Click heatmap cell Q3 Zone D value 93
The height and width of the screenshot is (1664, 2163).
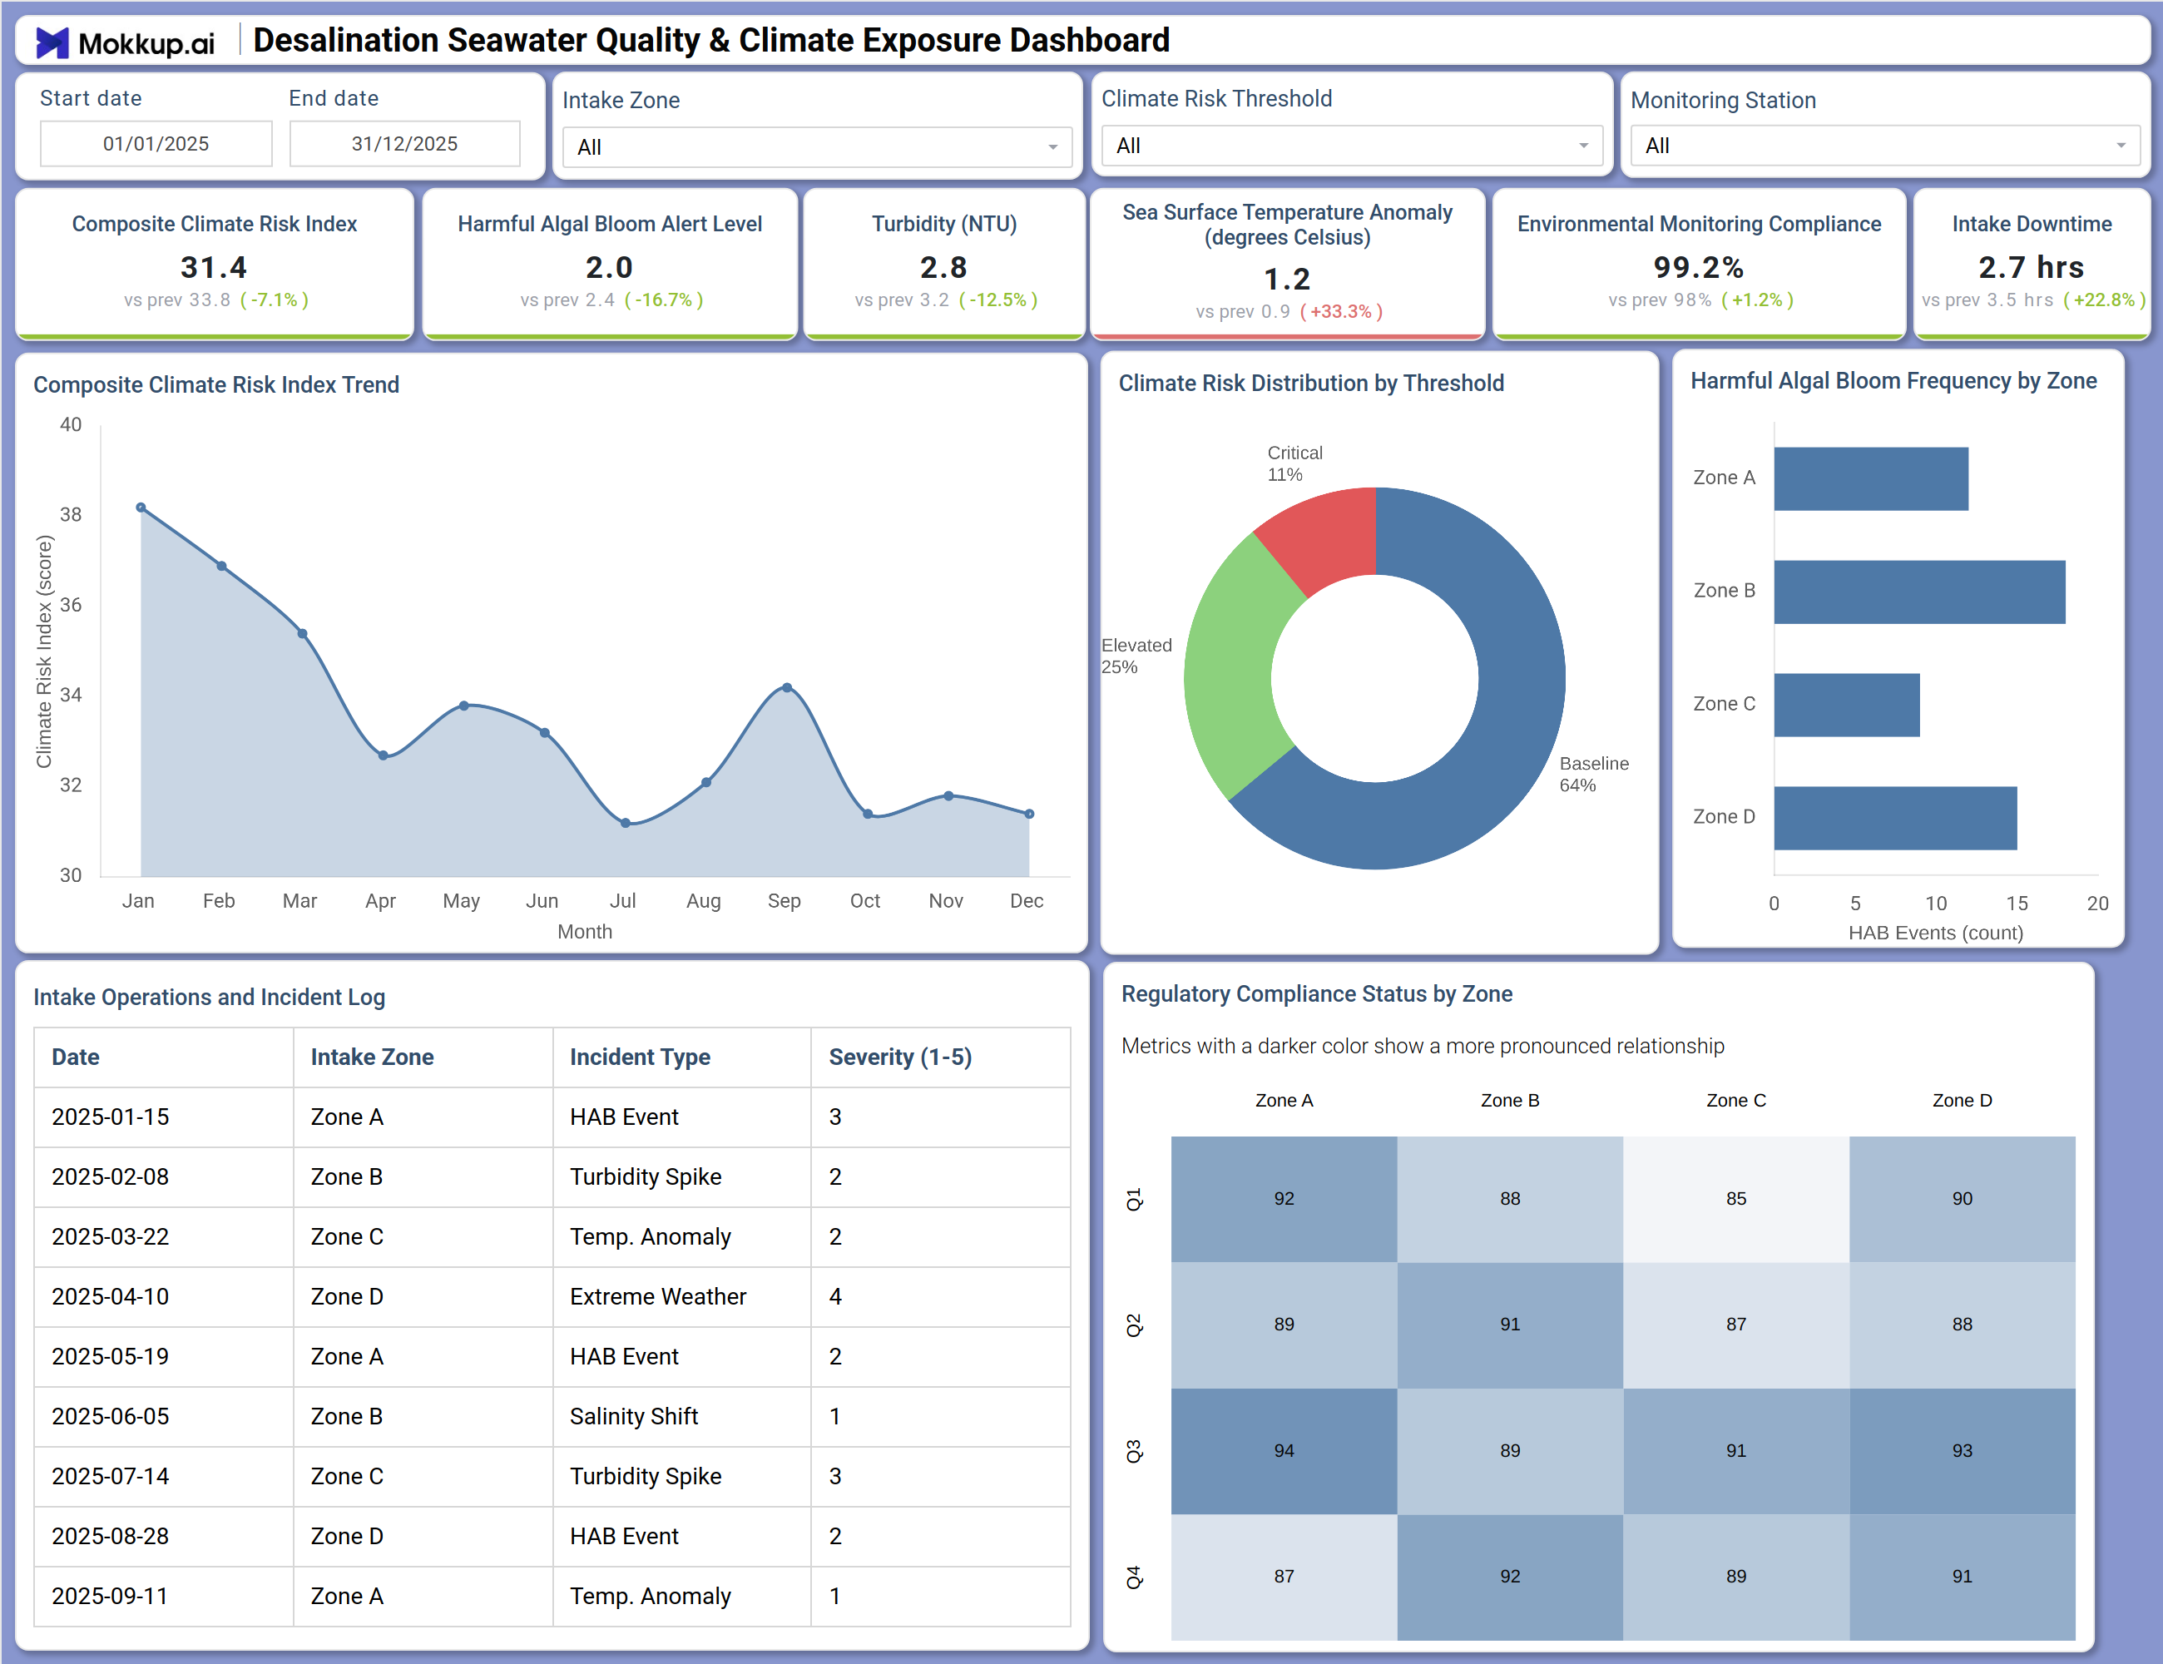pyautogui.click(x=1962, y=1450)
